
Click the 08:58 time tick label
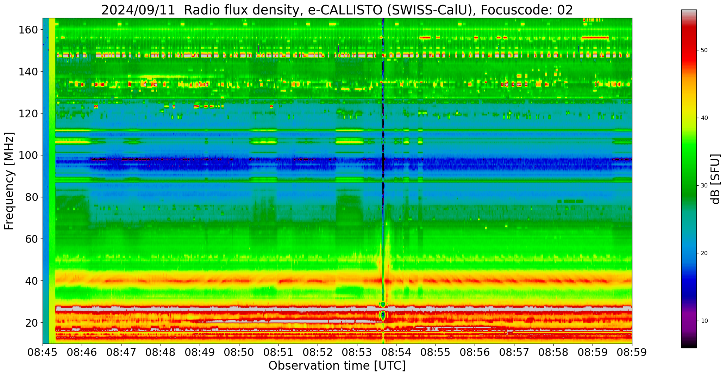553,353
